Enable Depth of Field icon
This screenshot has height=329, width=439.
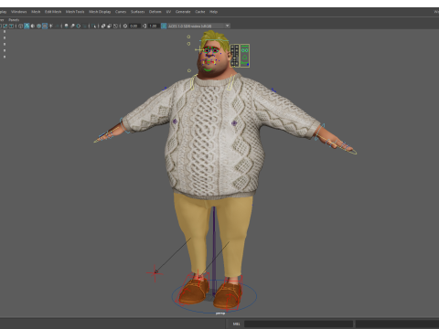[x=84, y=26]
